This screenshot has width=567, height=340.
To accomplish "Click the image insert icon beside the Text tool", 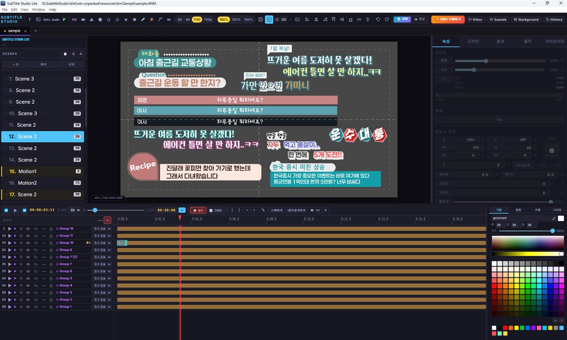I will coord(38,19).
